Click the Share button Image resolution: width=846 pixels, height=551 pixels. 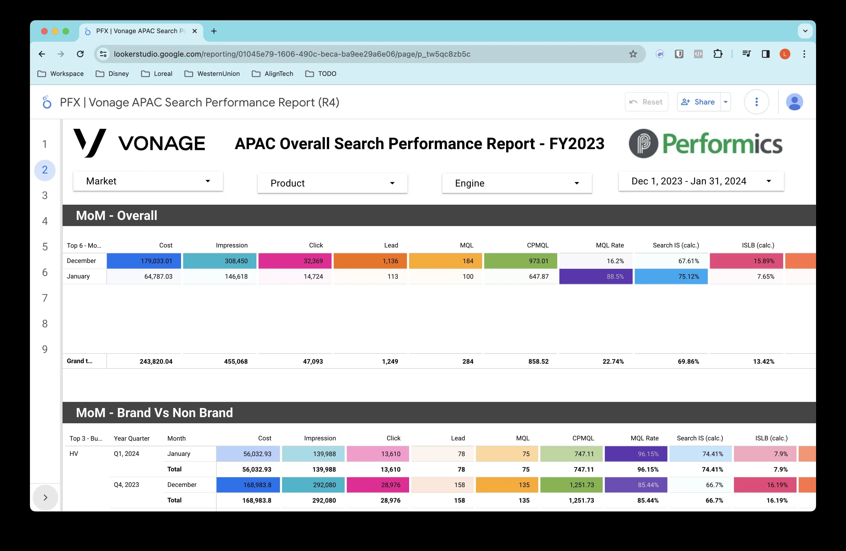(x=698, y=102)
